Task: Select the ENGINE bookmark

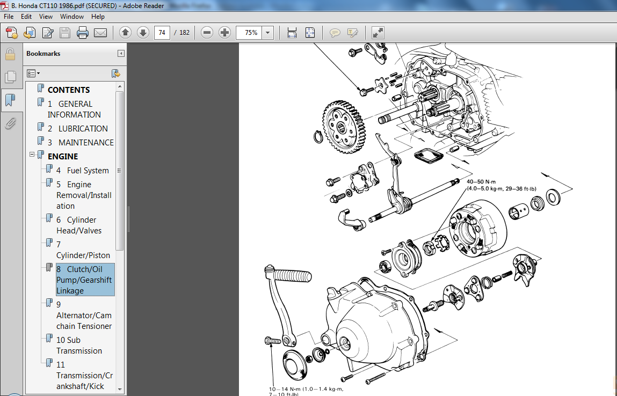Action: pos(63,156)
